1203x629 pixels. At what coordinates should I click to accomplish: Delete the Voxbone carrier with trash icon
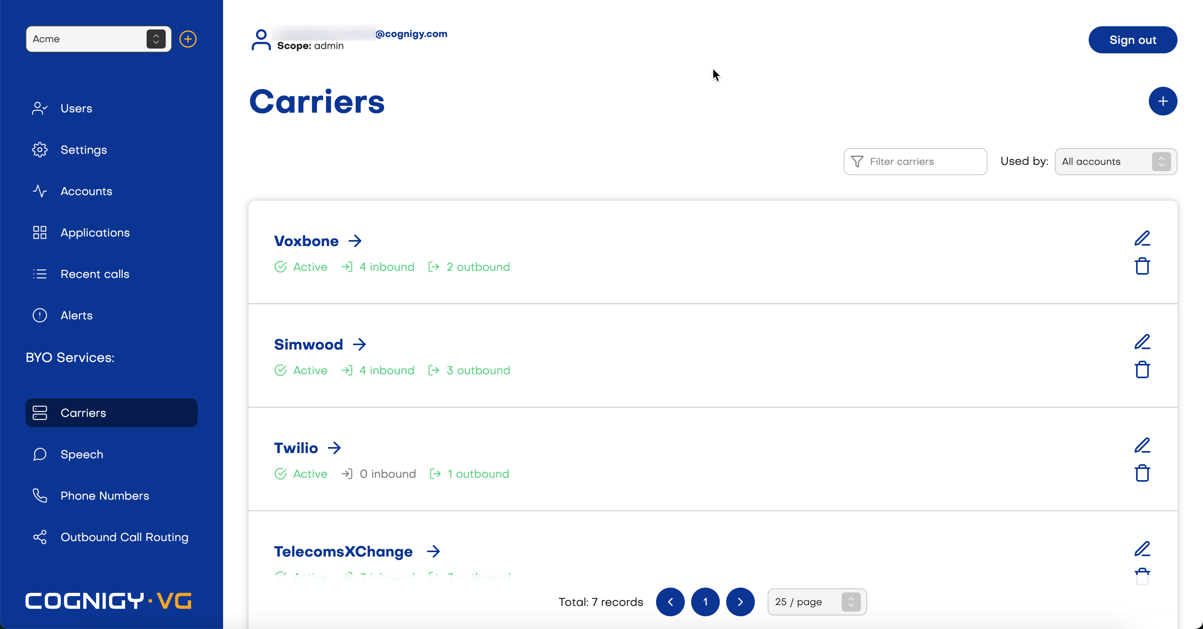pyautogui.click(x=1142, y=266)
